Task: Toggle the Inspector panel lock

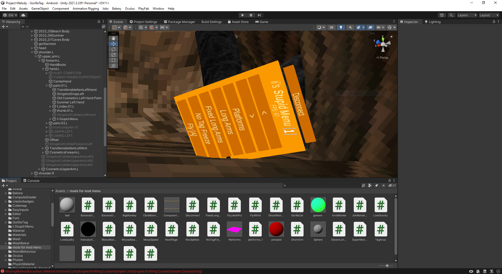Action: (494, 22)
